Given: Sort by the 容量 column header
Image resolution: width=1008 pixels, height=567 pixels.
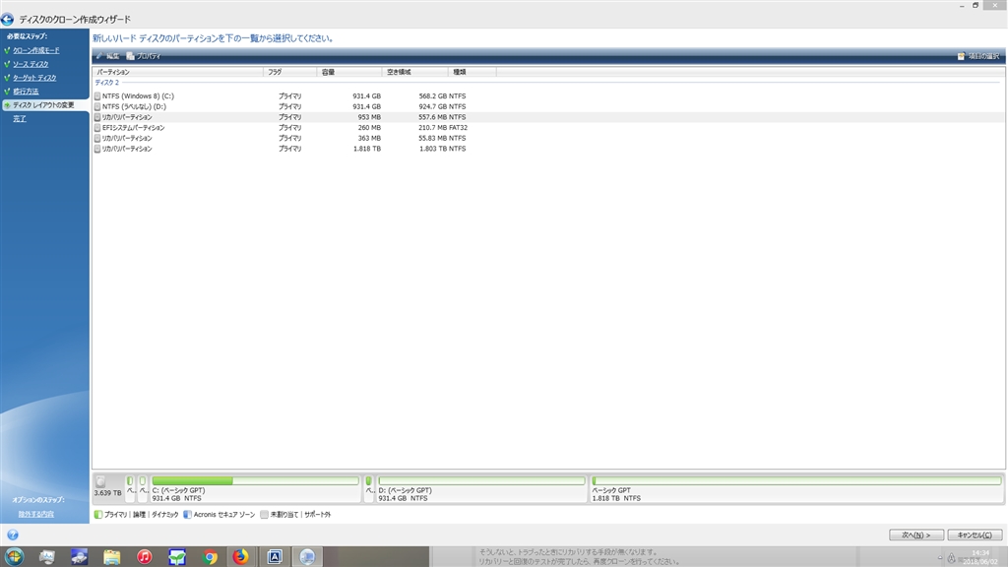Looking at the screenshot, I should [349, 72].
